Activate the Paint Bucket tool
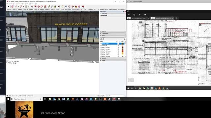211x118 pixels. 55,7
